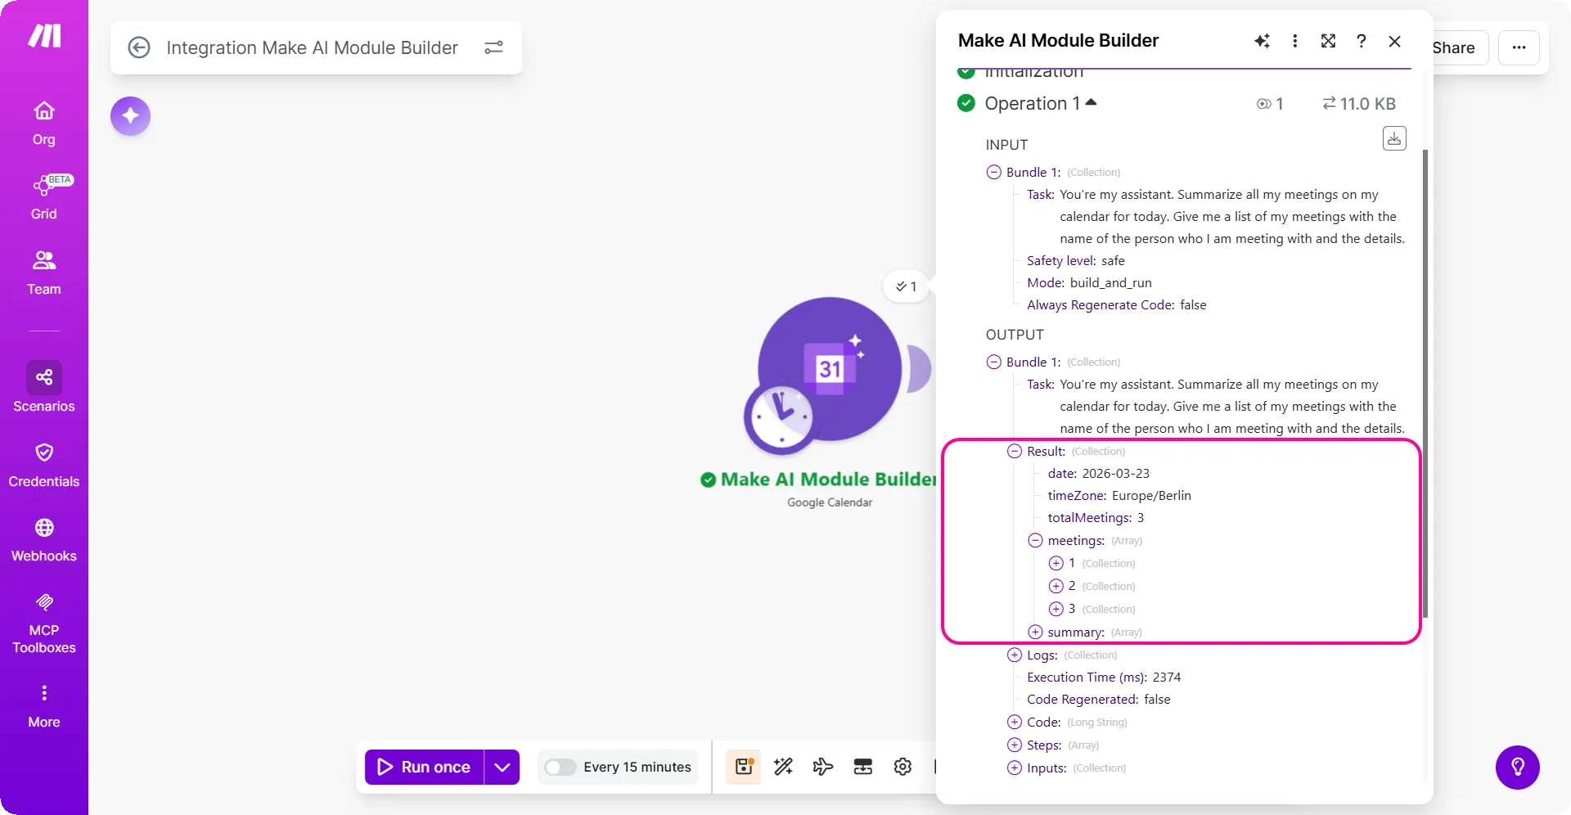This screenshot has width=1571, height=815.
Task: Open the help lightbulb button
Action: pyautogui.click(x=1518, y=768)
